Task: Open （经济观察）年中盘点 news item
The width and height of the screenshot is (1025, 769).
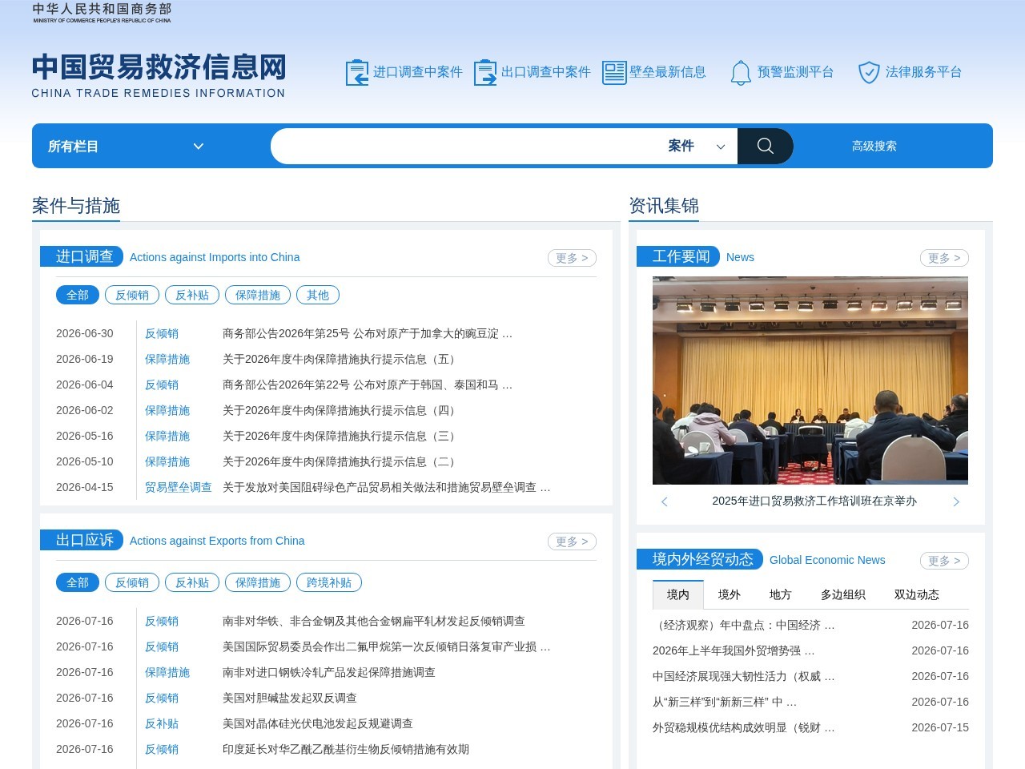Action: pos(744,625)
